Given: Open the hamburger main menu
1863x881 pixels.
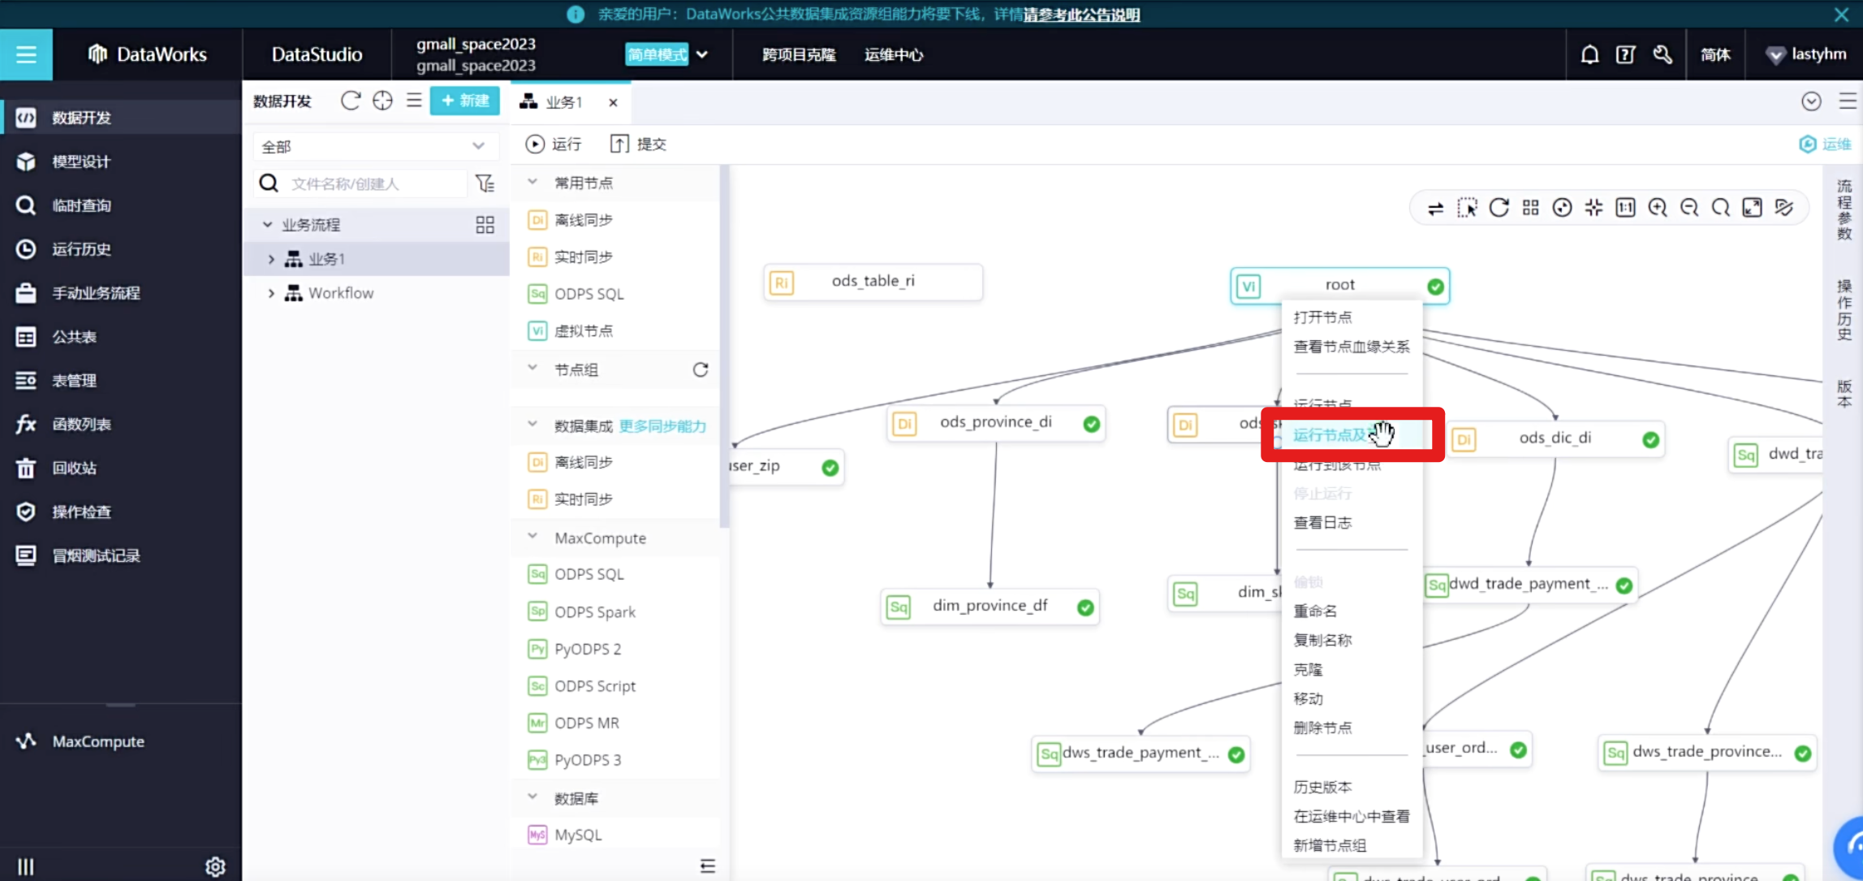Looking at the screenshot, I should (26, 54).
